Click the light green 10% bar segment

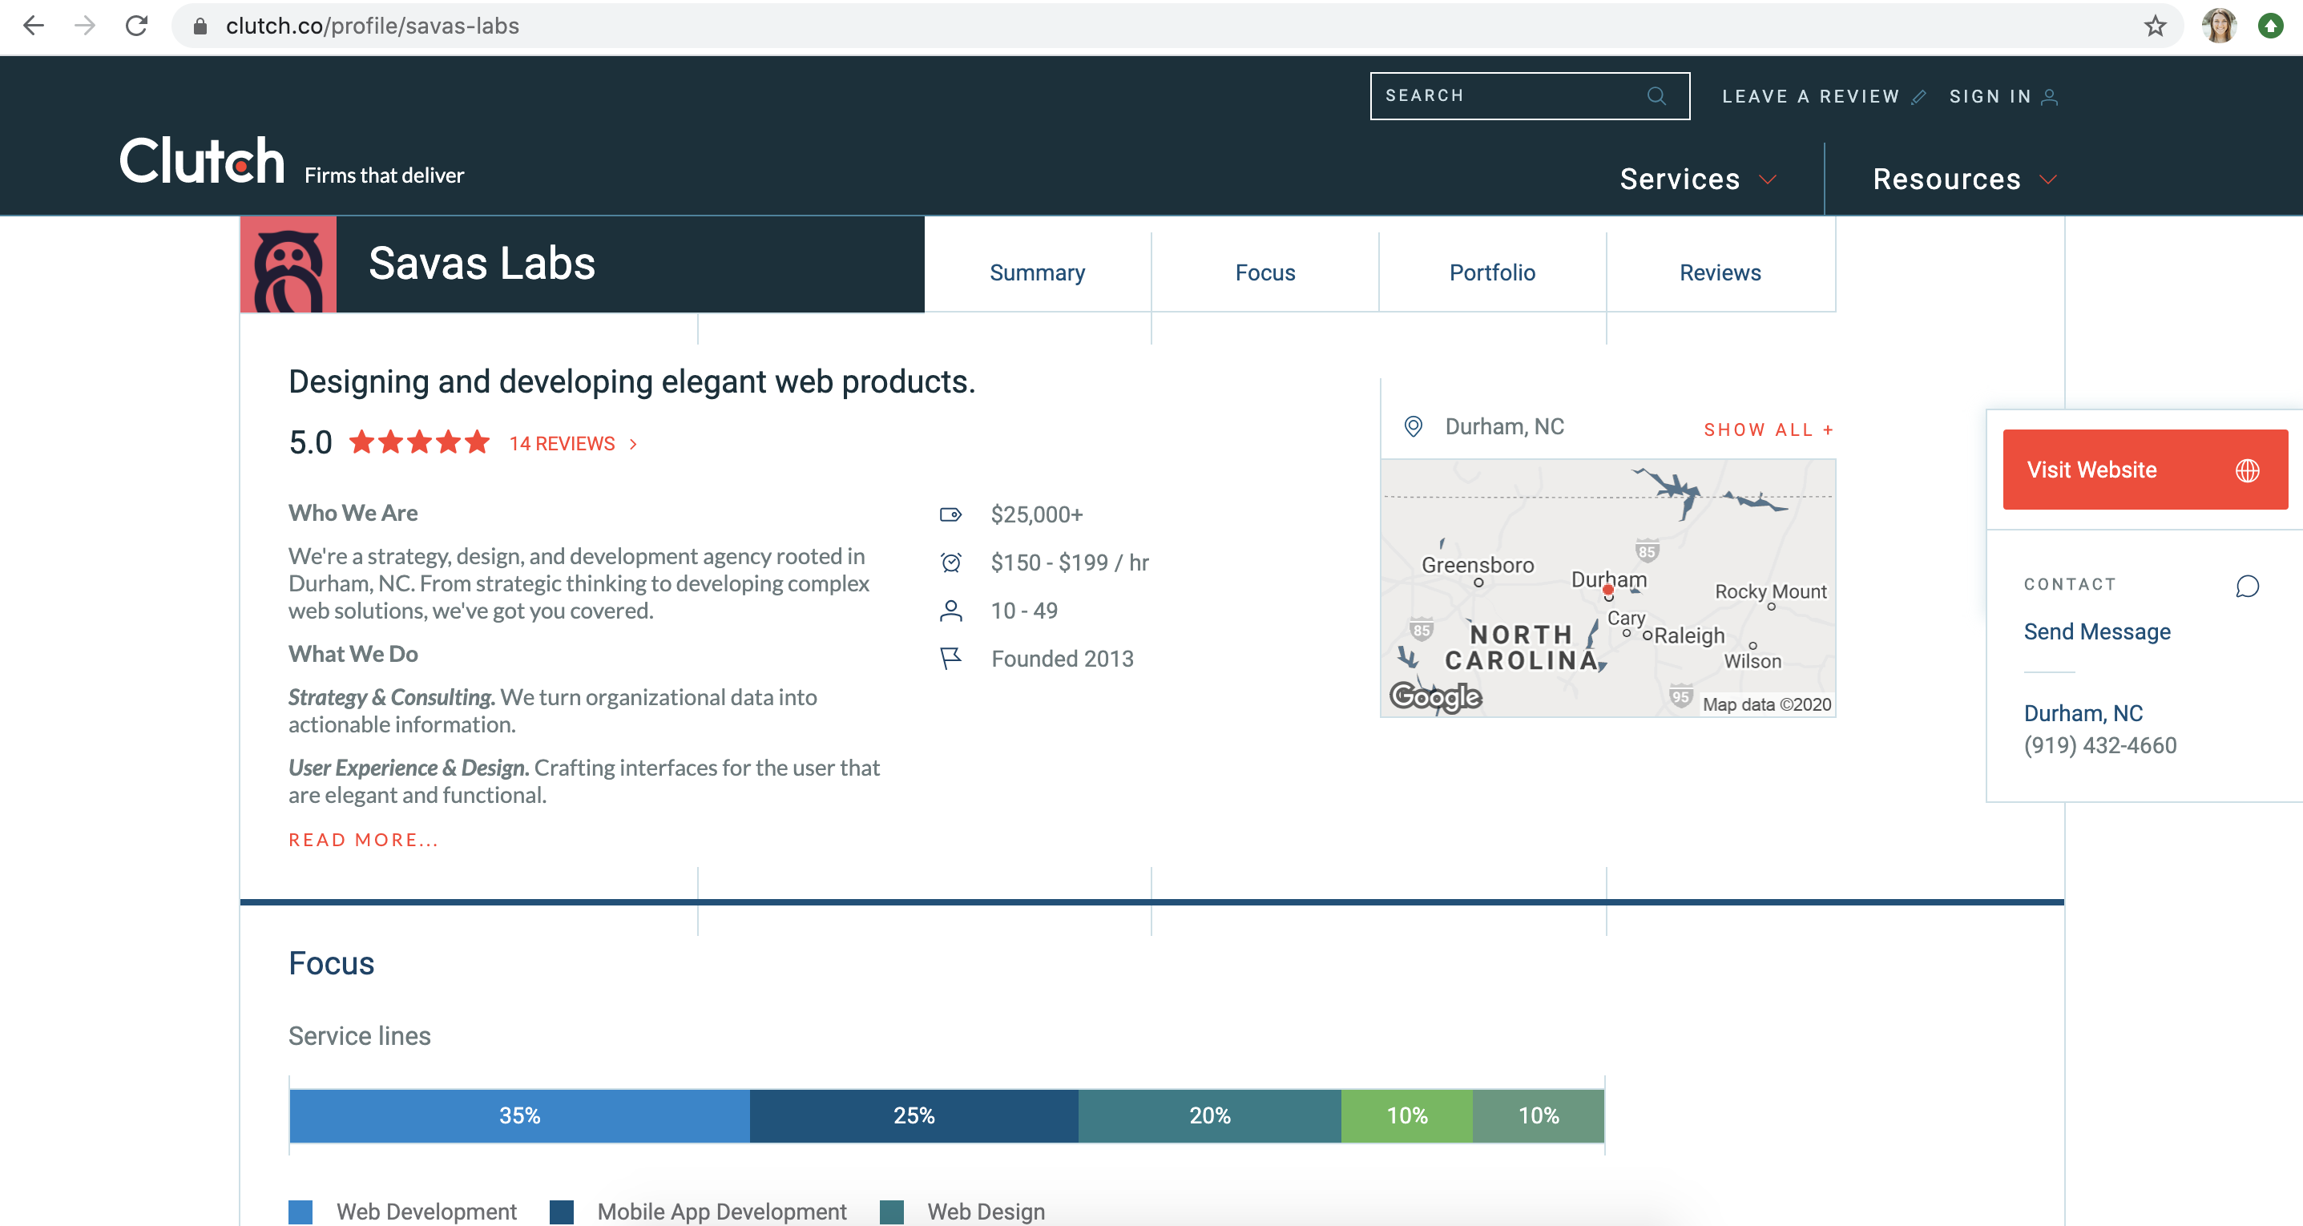(1407, 1116)
